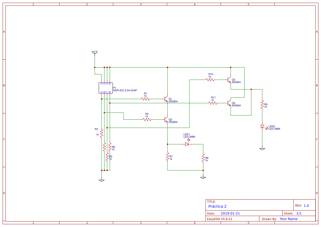Click the date field 2019-01-21
This screenshot has width=321, height=227.
(230, 213)
